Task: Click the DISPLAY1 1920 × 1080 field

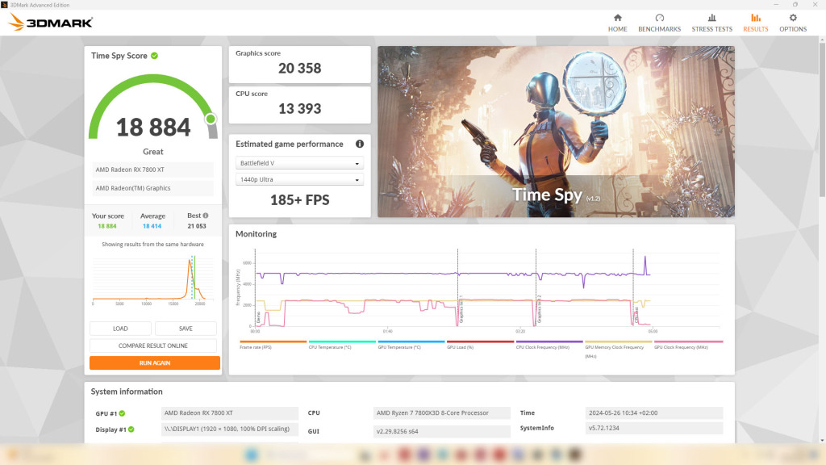Action: (229, 429)
